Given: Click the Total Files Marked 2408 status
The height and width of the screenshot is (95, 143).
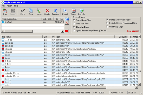Looking at the screenshot, I should [x=19, y=93].
